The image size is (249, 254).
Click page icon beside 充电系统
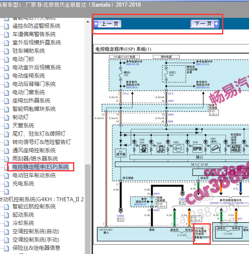tap(7, 184)
